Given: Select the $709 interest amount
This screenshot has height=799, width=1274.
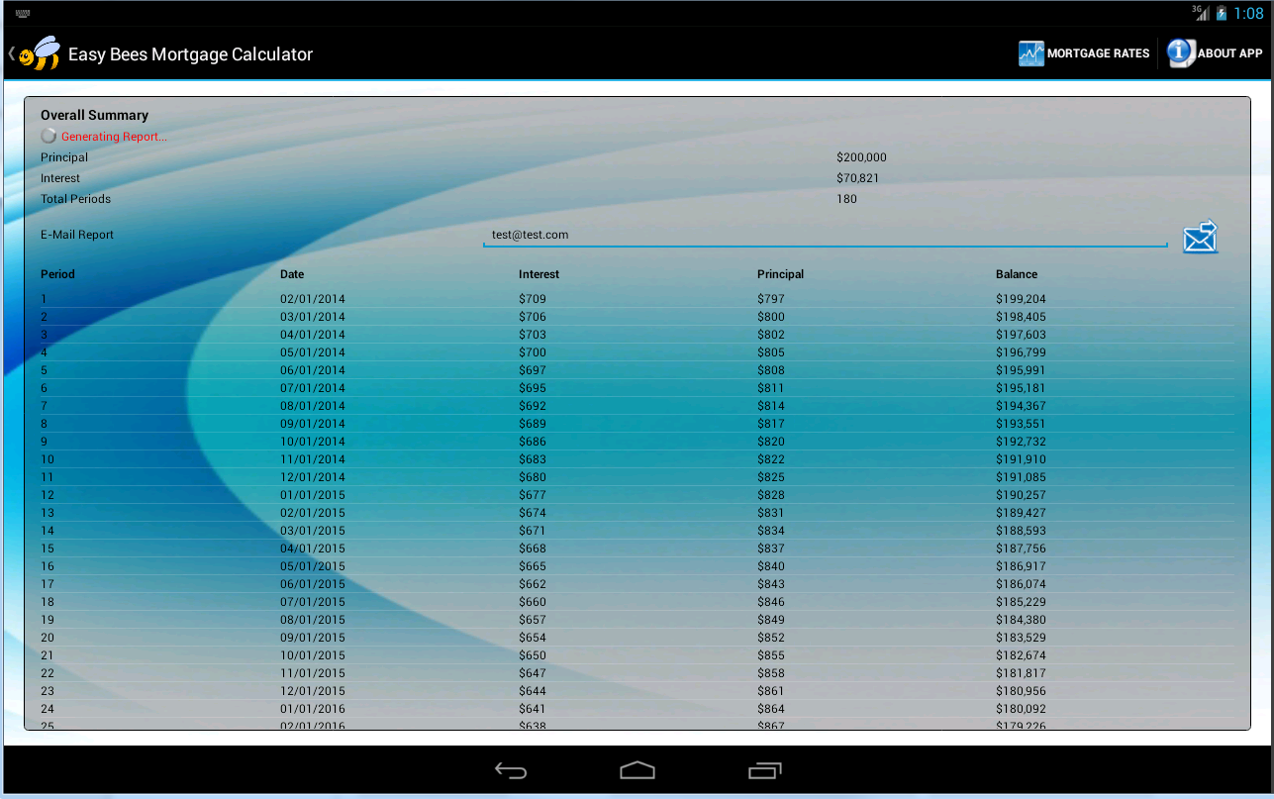Looking at the screenshot, I should point(533,299).
